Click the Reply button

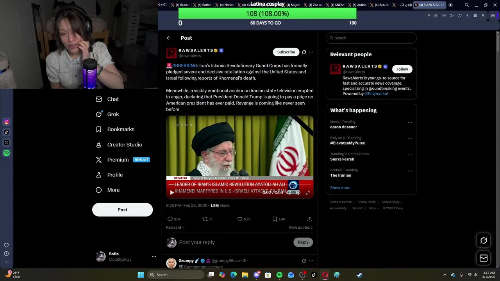[303, 242]
